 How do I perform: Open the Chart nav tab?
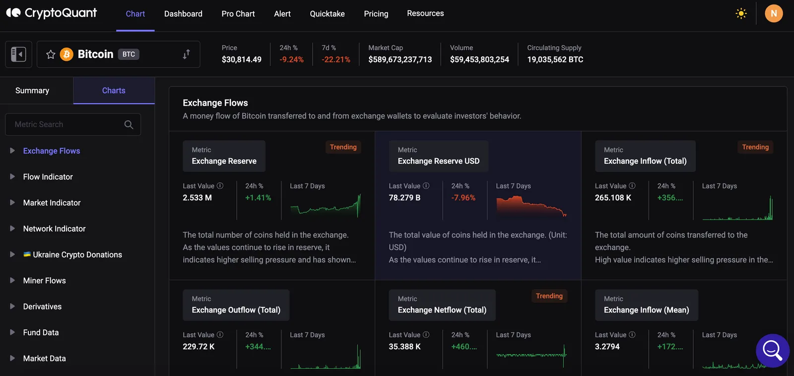(x=135, y=14)
